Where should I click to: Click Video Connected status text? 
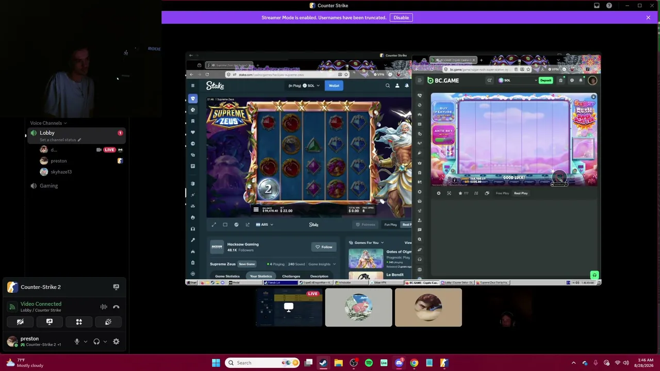(x=41, y=304)
